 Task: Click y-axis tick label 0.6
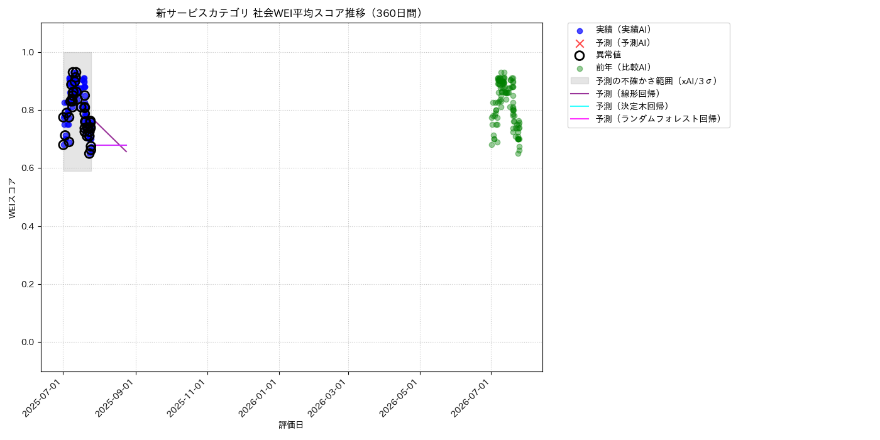pos(29,168)
